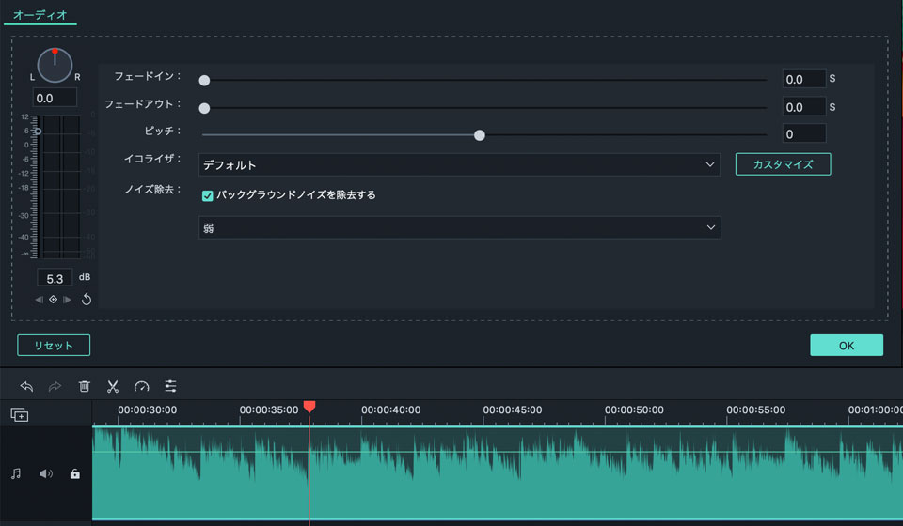Open the equalizer デフォルト dropdown
The width and height of the screenshot is (903, 526).
coord(459,165)
